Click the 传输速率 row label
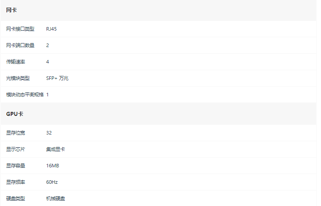Viewport: 321px width, 206px height. click(16, 62)
